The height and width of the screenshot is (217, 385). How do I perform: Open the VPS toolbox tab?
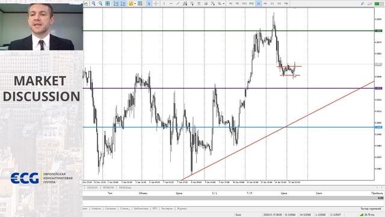(155, 209)
